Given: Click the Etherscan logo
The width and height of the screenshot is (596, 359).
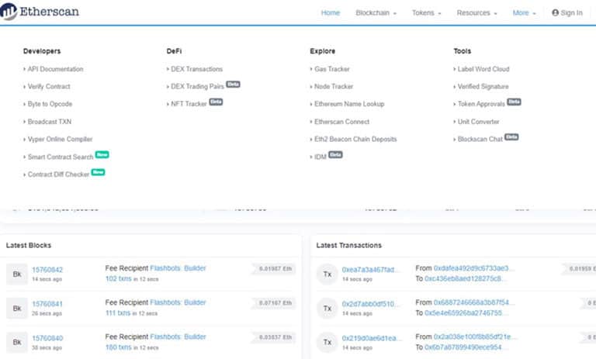Looking at the screenshot, I should 40,12.
